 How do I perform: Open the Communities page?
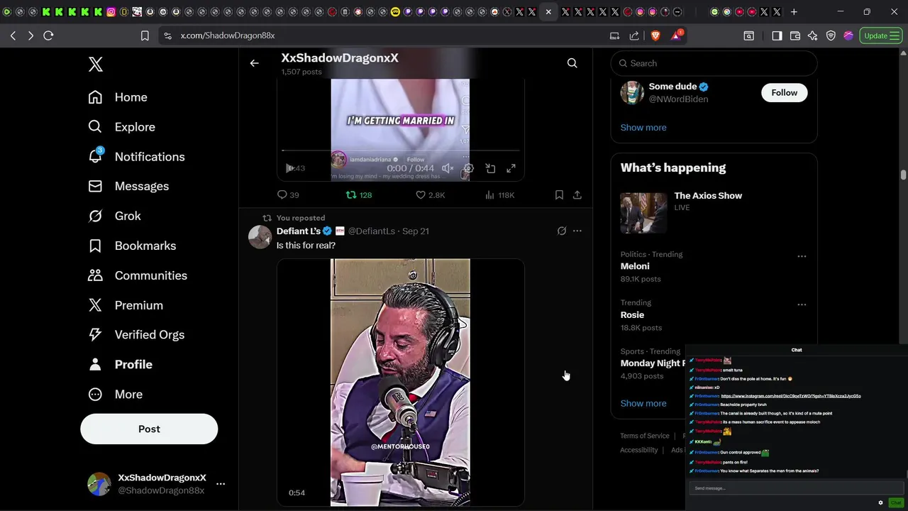pos(138,275)
